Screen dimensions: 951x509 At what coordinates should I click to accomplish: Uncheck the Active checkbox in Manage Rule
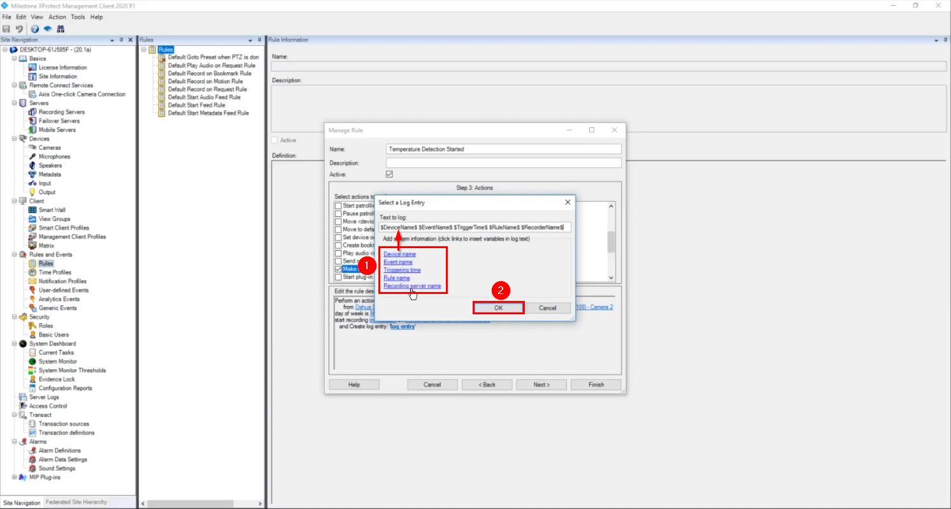(389, 174)
